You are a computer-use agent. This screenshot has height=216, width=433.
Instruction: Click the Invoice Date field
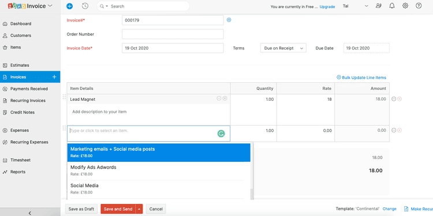click(173, 48)
